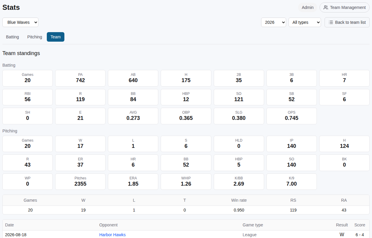
Task: Click the WHIP value 1.26
Action: coord(186,184)
